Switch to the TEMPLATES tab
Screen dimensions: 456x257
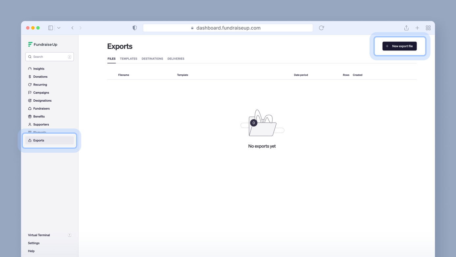(x=128, y=59)
